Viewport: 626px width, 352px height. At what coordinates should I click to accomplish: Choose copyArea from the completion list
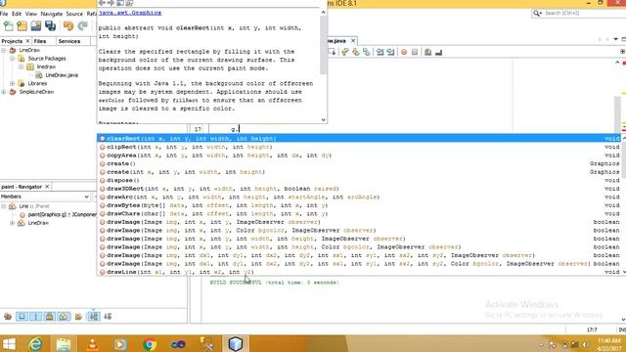359,155
